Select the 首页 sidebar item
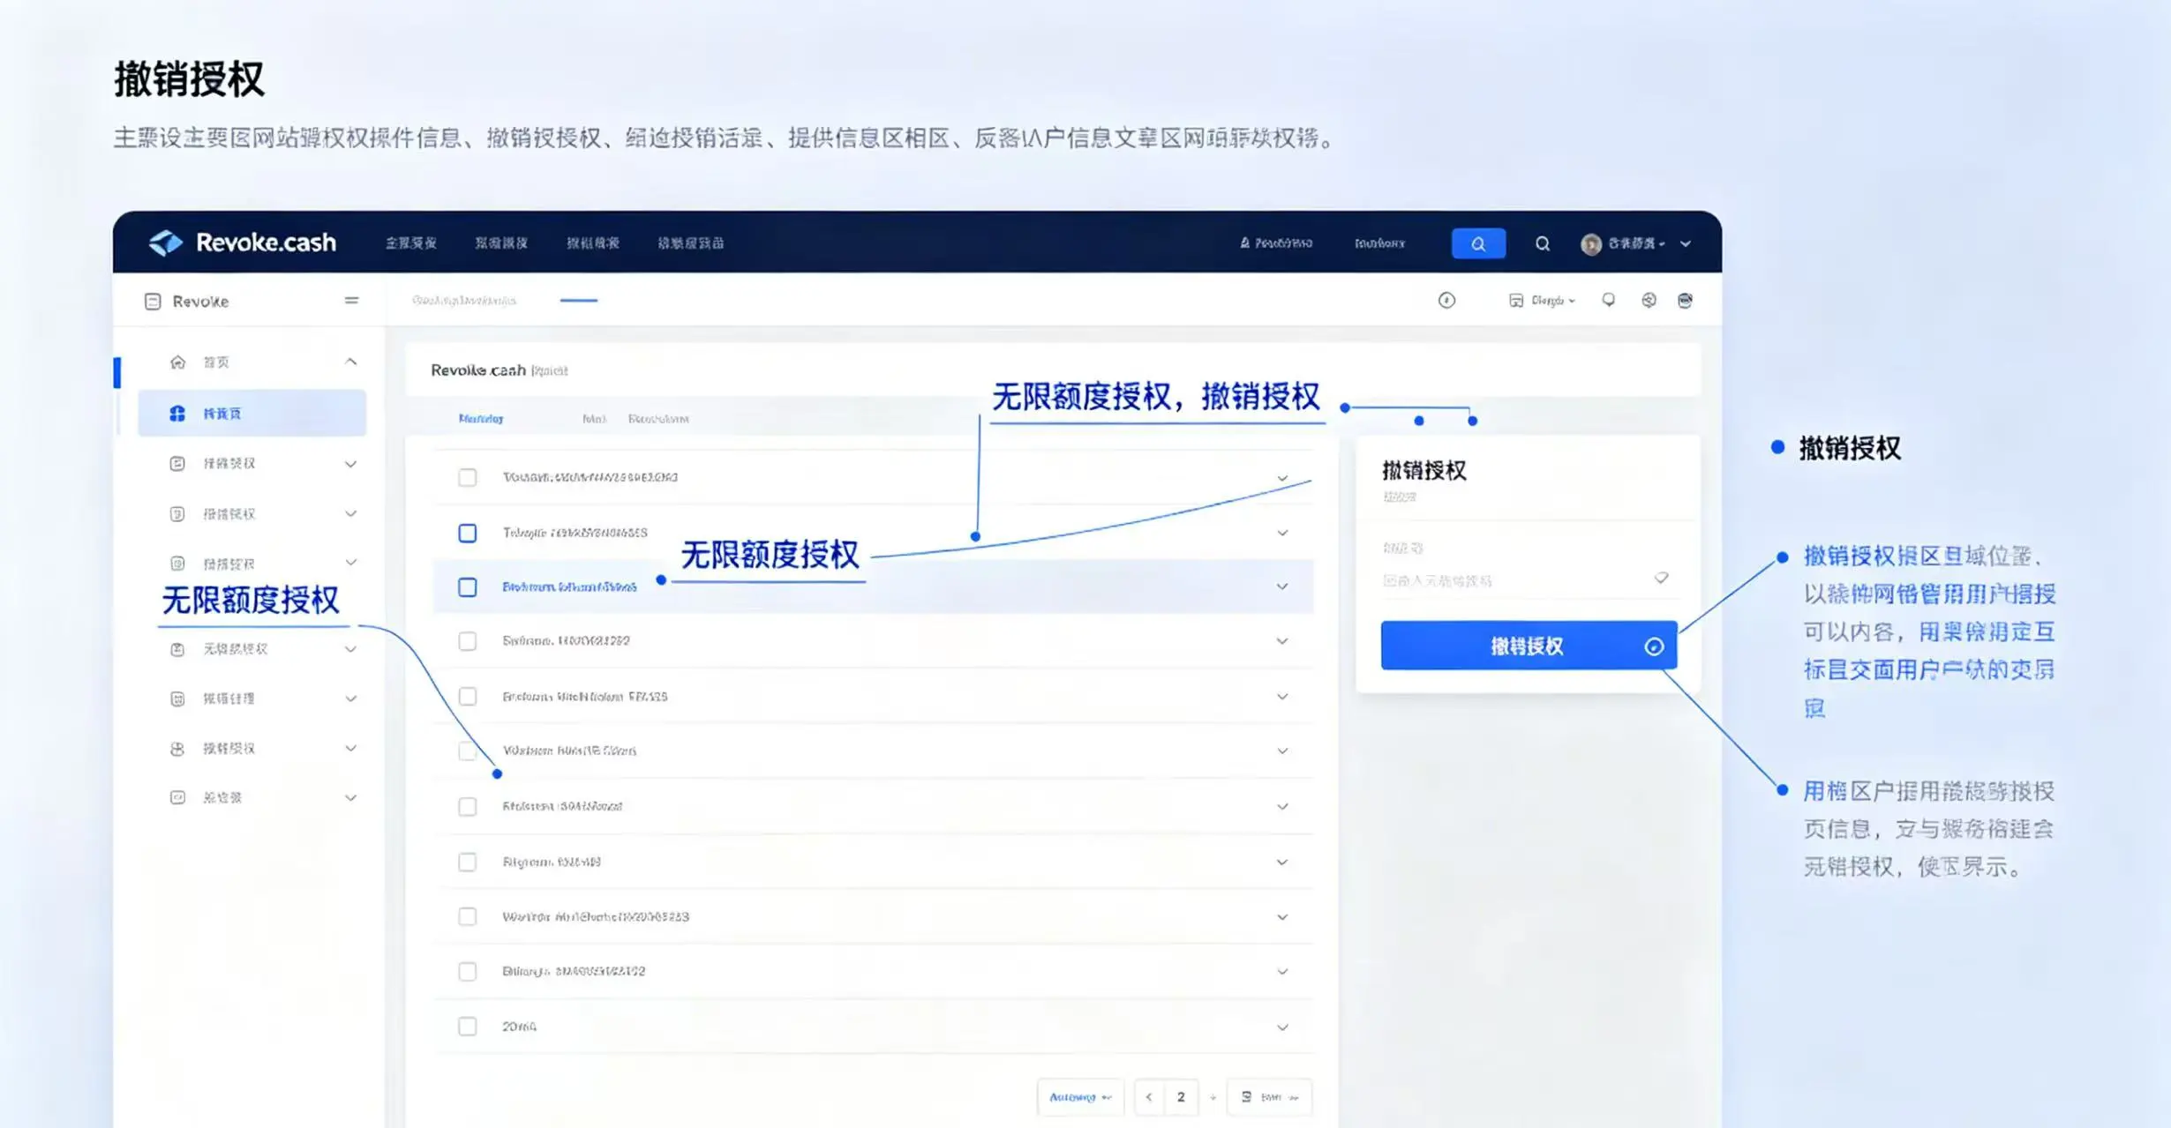The image size is (2171, 1128). [252, 362]
